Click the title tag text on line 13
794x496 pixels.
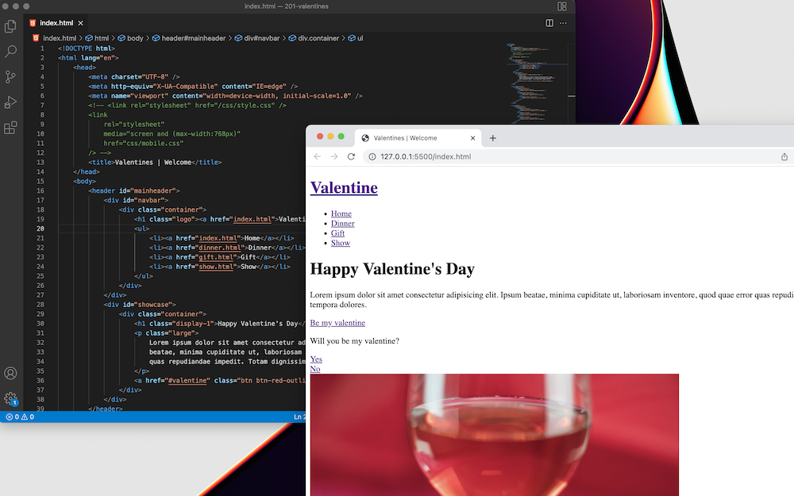tap(155, 163)
